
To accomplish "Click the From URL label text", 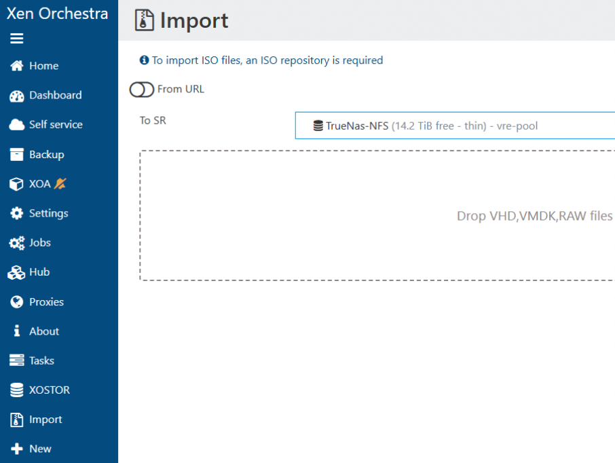I will [181, 89].
